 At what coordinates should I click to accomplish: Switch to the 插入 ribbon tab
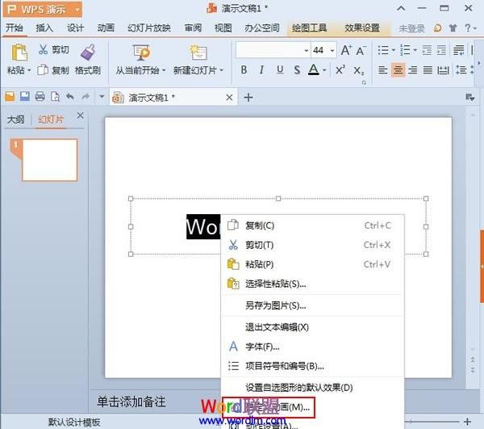click(x=44, y=28)
